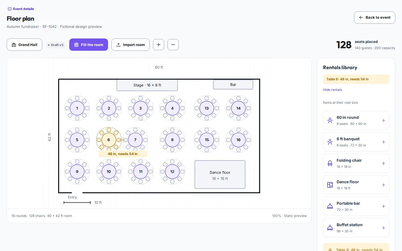This screenshot has height=251, width=402.
Task: Open the Grand Hall room selector
Action: coord(24,45)
